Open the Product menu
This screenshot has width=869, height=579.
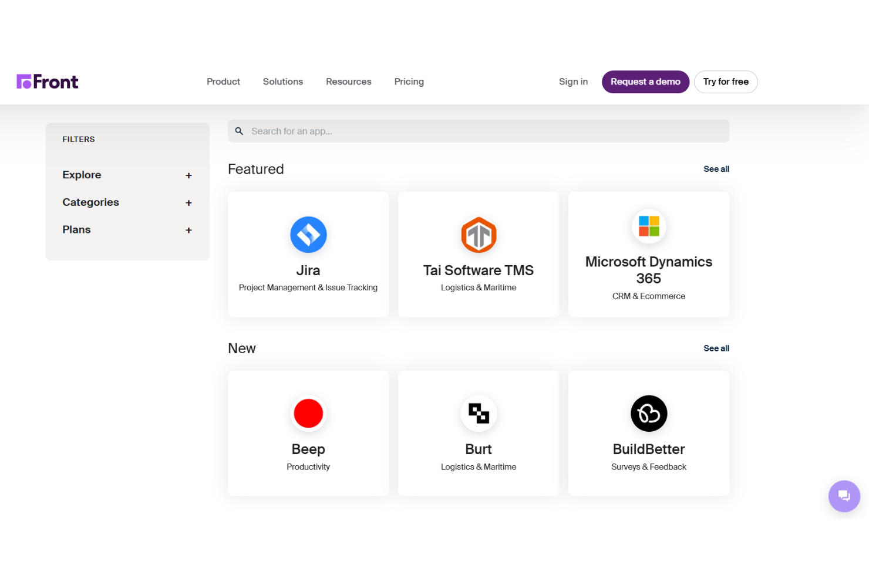pyautogui.click(x=223, y=82)
